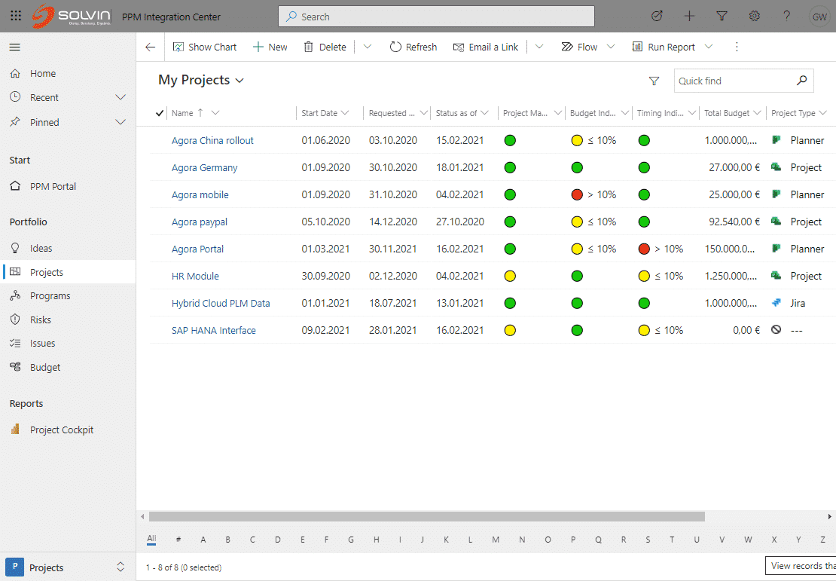Collapse the sidebar with hamburger icon
Image resolution: width=836 pixels, height=581 pixels.
(x=15, y=47)
